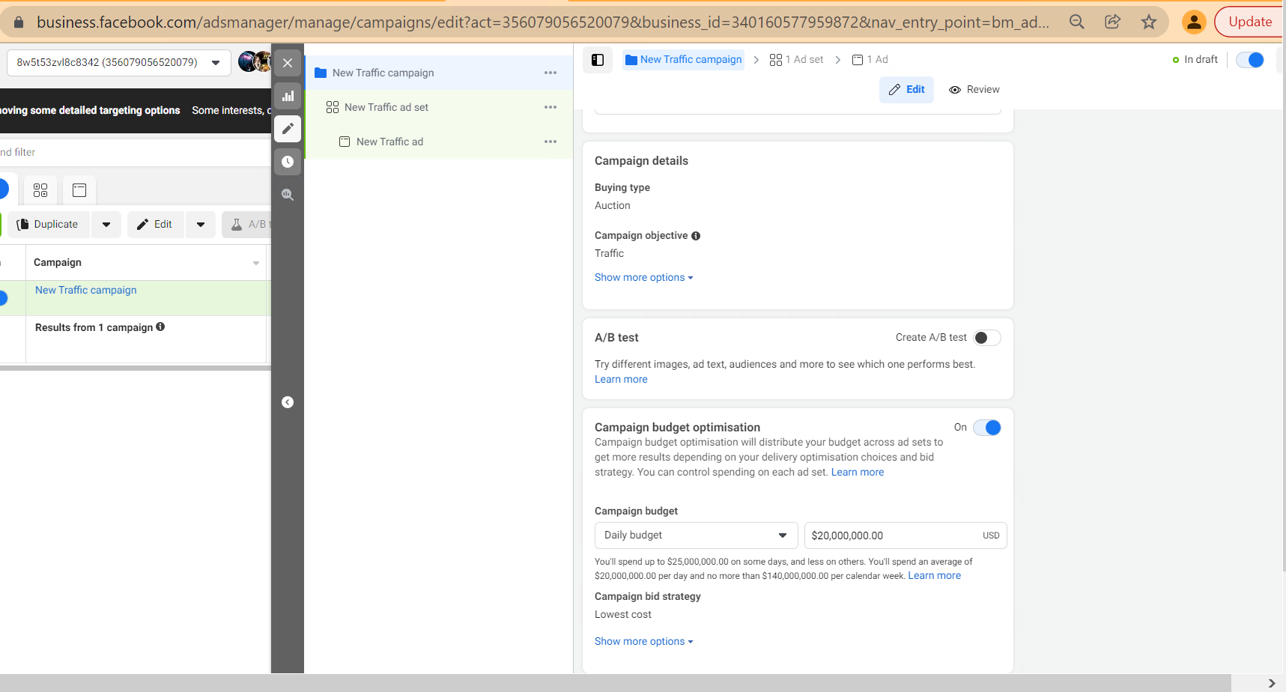1286x692 pixels.
Task: Open the Edit dropdown arrow in toolbar
Action: pyautogui.click(x=201, y=225)
